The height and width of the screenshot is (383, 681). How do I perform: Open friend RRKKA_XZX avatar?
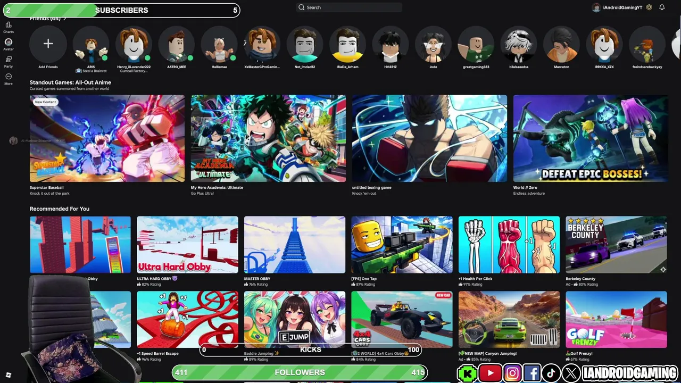(604, 44)
